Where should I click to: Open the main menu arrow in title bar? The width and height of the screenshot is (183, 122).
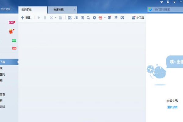(174, 2)
